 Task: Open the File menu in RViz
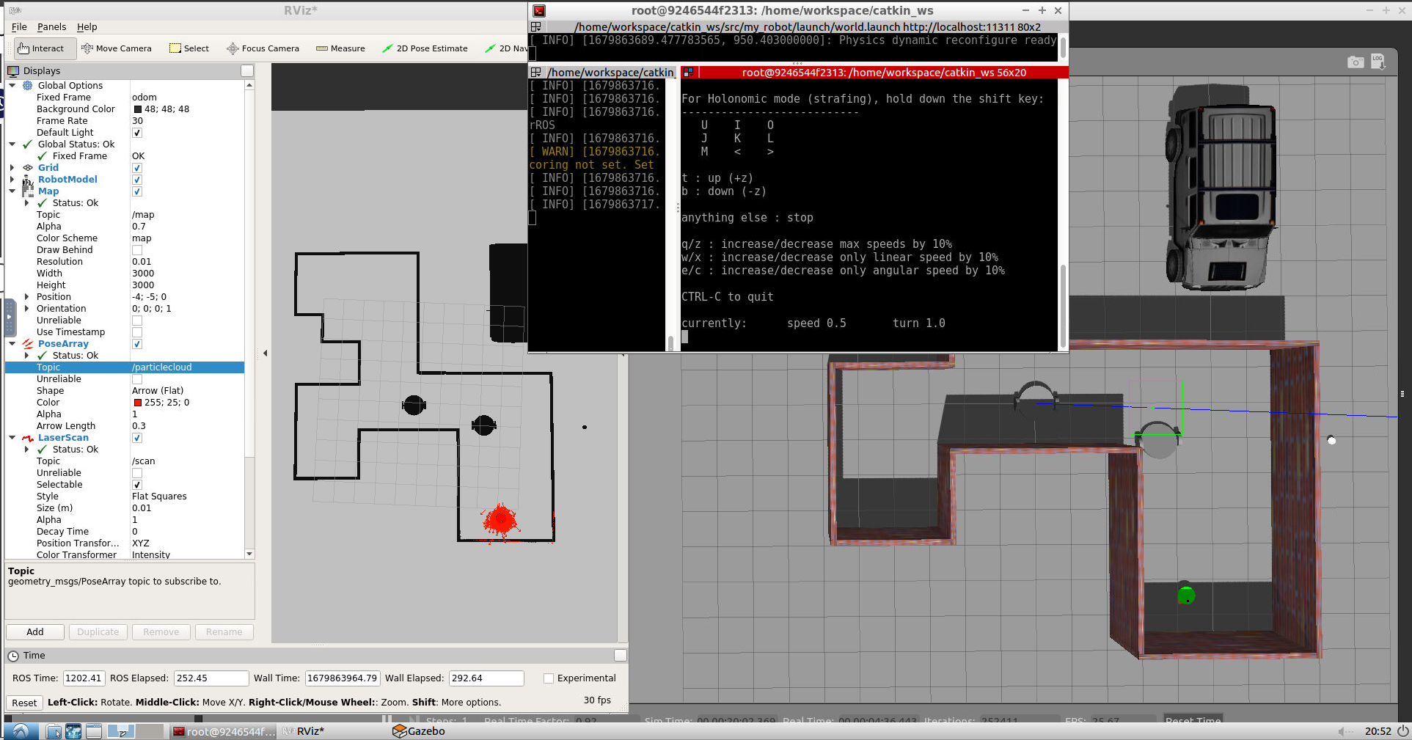click(19, 27)
